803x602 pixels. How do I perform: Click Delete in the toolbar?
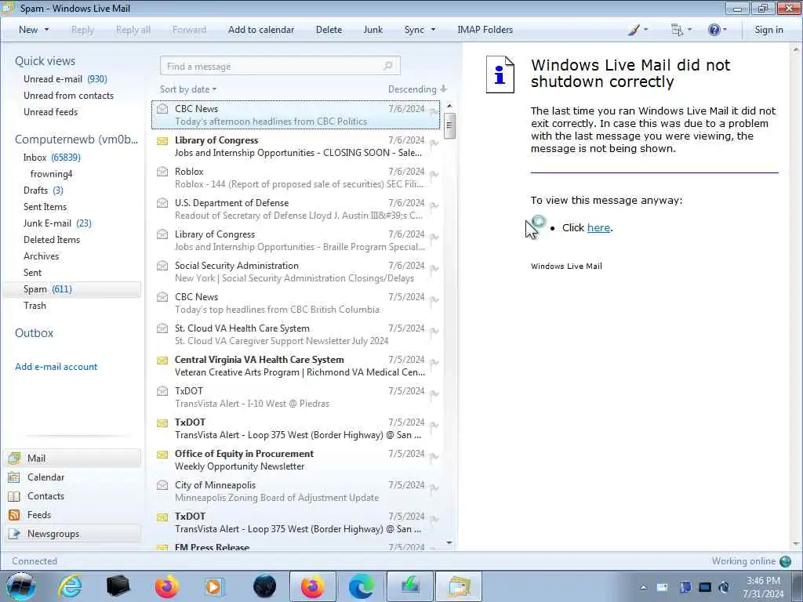(x=329, y=30)
